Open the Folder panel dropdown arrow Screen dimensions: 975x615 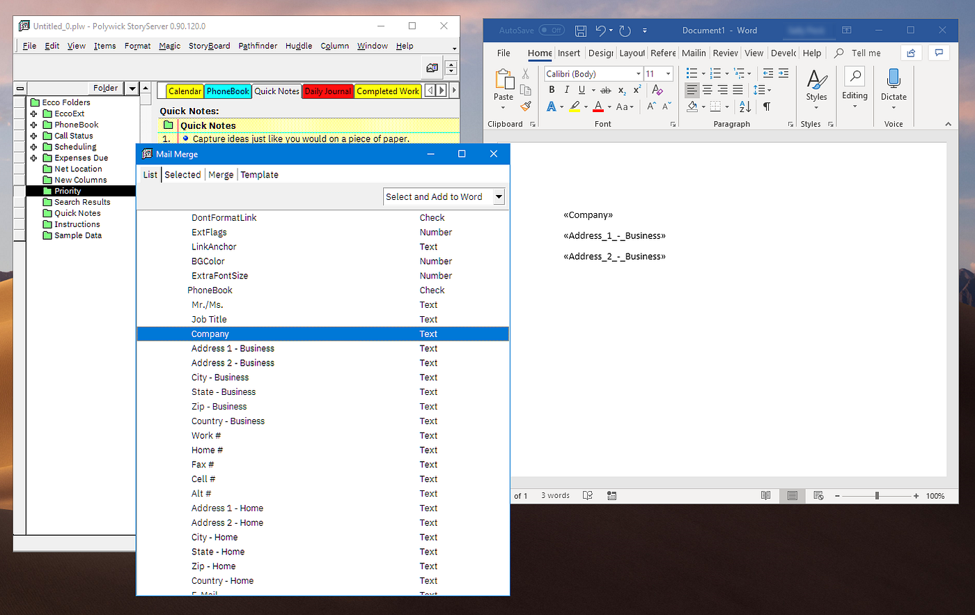(x=132, y=88)
